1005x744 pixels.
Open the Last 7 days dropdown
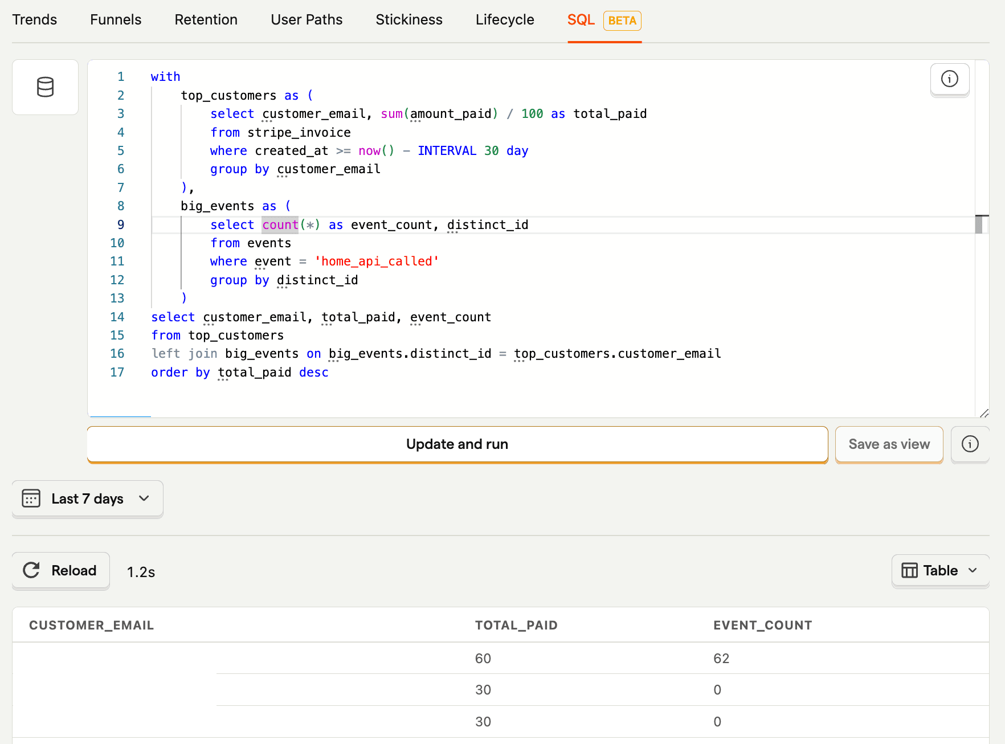(x=88, y=498)
